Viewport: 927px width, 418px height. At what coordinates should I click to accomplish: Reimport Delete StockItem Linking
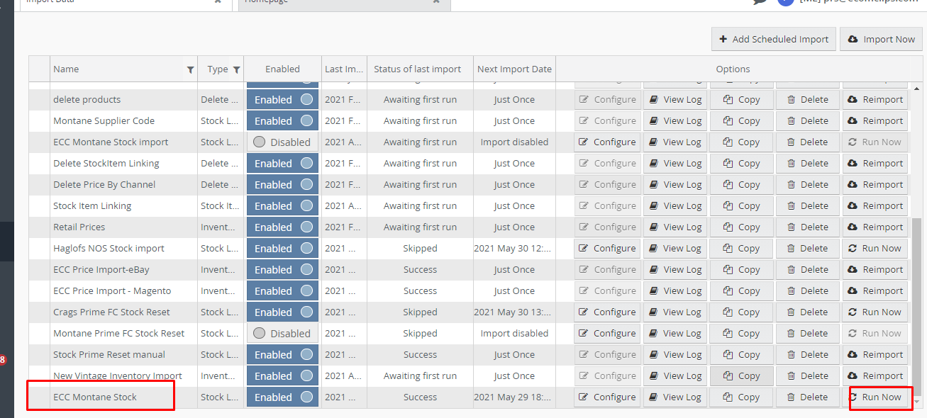pyautogui.click(x=875, y=164)
